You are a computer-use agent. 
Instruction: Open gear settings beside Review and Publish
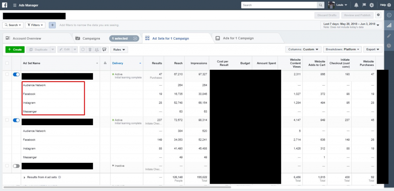pos(378,15)
